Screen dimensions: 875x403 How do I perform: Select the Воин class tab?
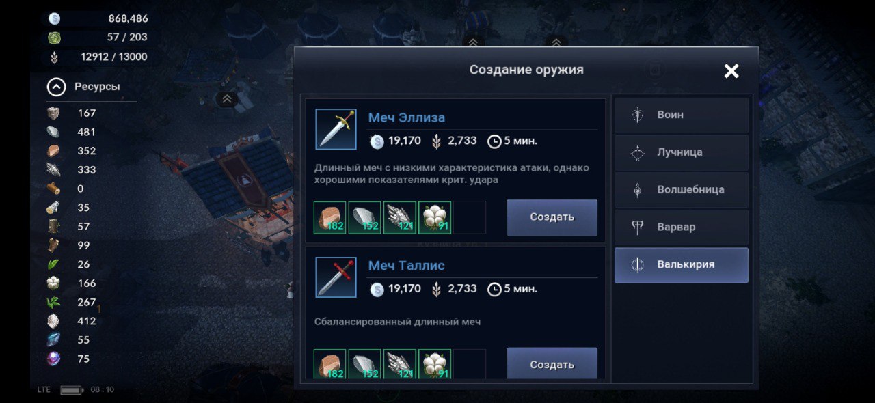pos(681,115)
